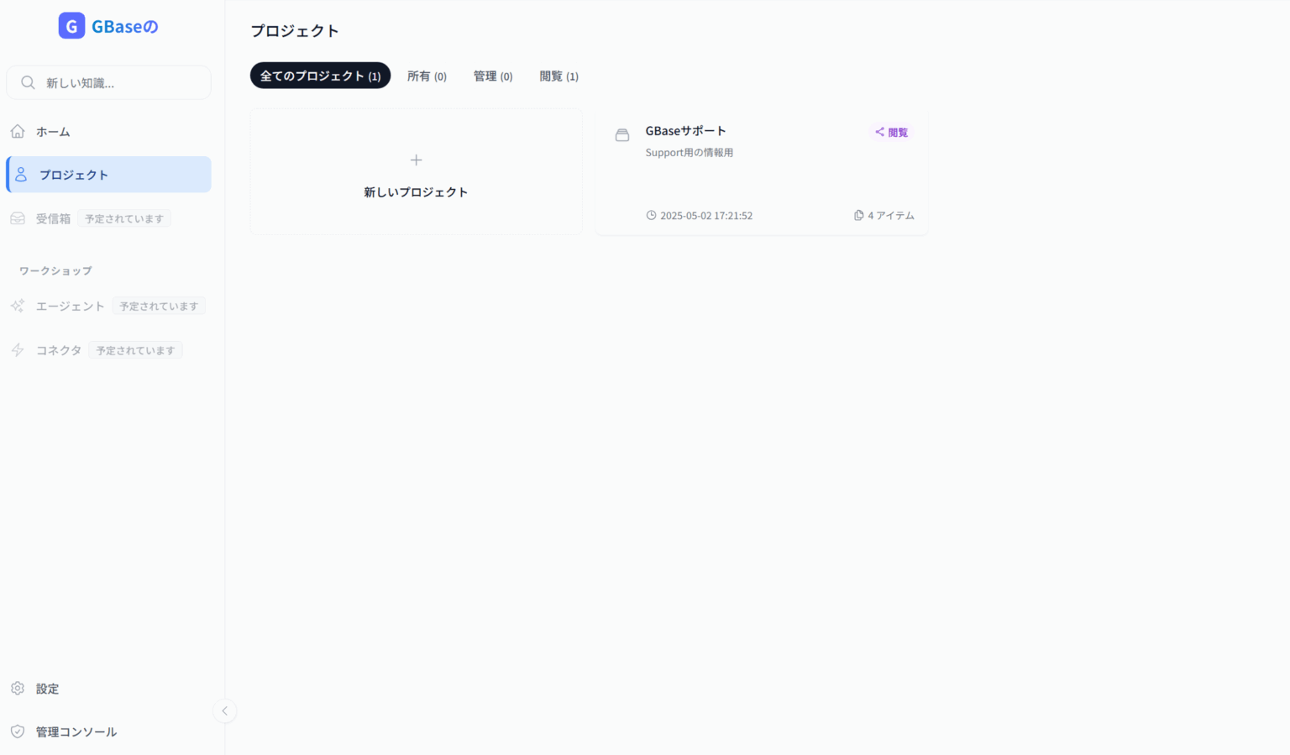
Task: Open the GBaseサポート project title
Action: point(685,131)
